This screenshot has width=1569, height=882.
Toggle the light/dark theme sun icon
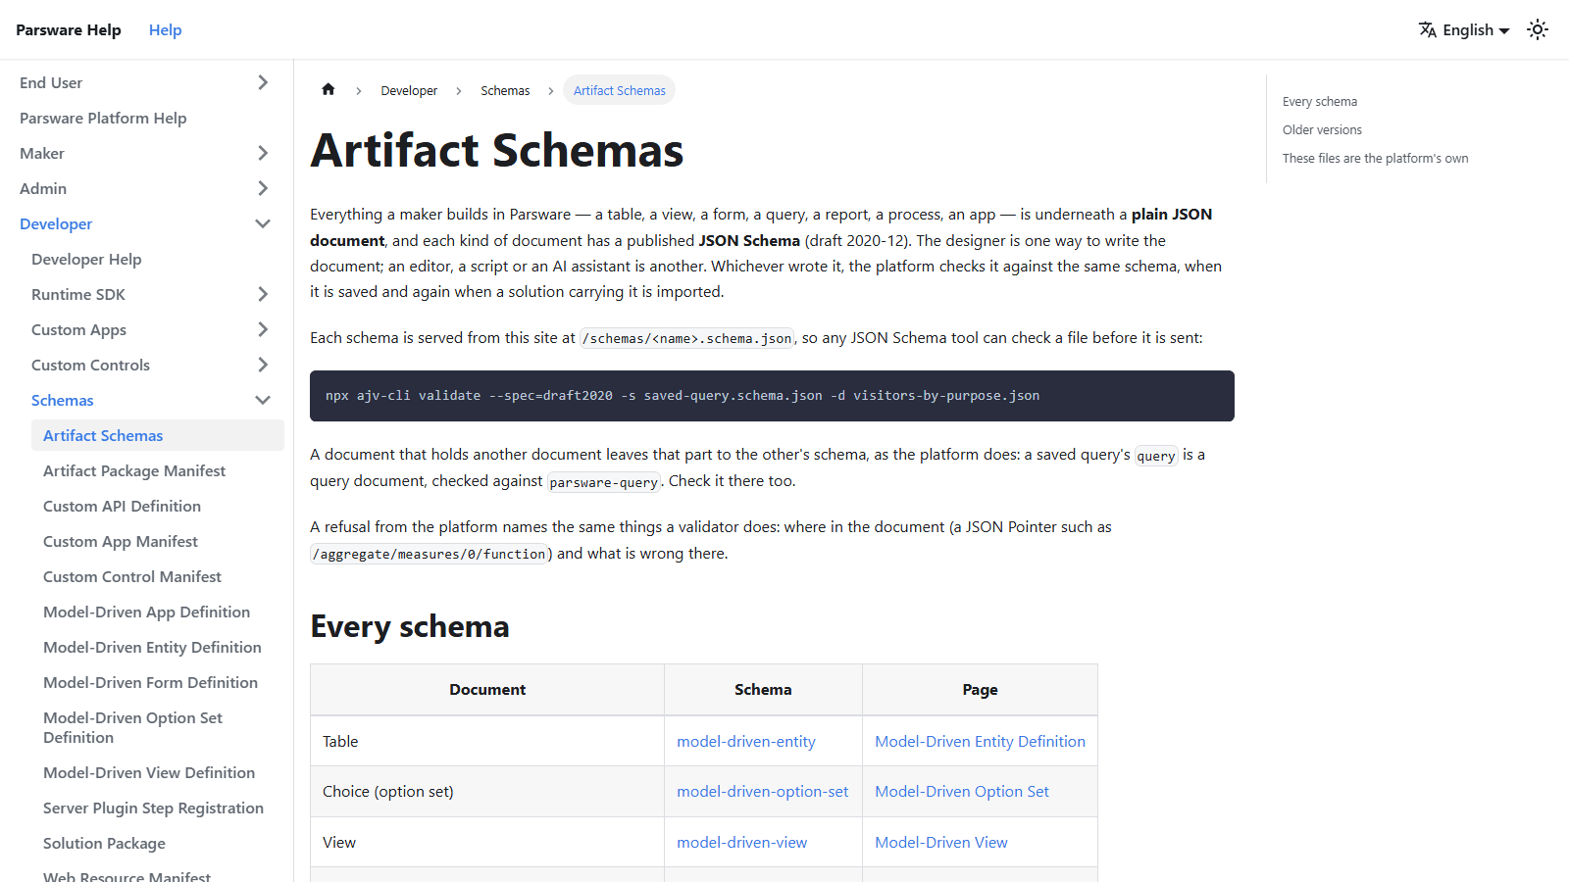click(1538, 29)
